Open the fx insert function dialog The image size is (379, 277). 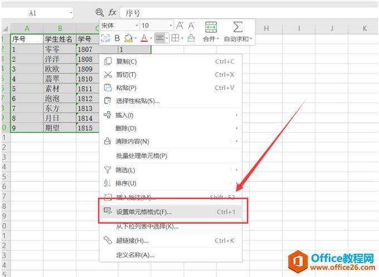click(112, 12)
